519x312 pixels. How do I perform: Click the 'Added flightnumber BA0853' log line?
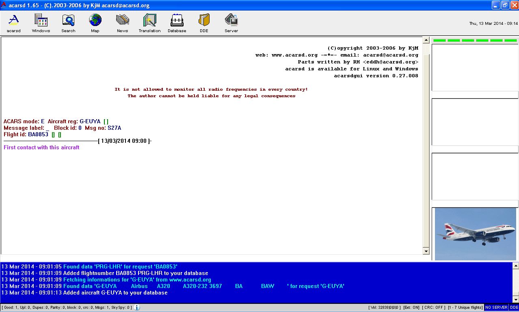[105, 273]
